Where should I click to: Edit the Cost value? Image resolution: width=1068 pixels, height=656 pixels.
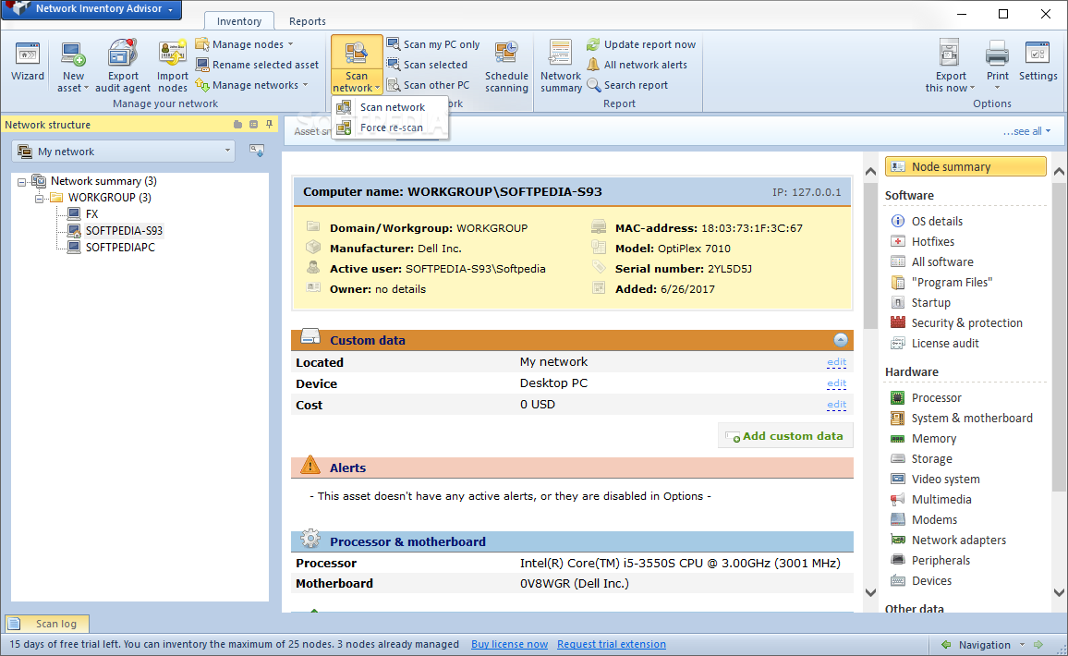[836, 405]
